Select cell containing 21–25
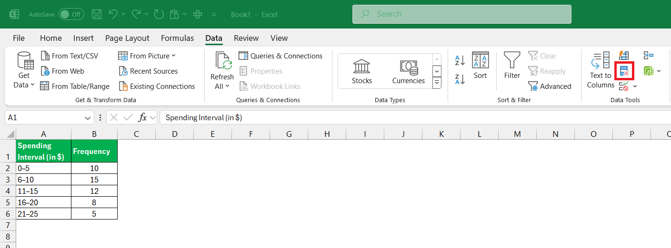This screenshot has height=248, width=671. point(43,214)
